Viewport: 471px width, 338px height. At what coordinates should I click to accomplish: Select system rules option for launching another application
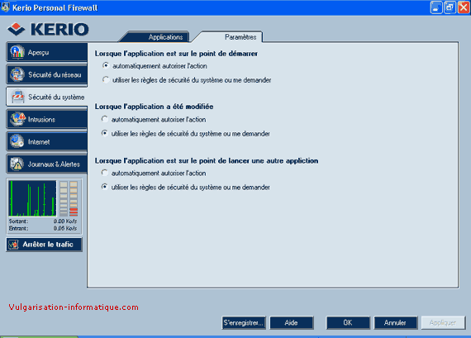(x=105, y=187)
